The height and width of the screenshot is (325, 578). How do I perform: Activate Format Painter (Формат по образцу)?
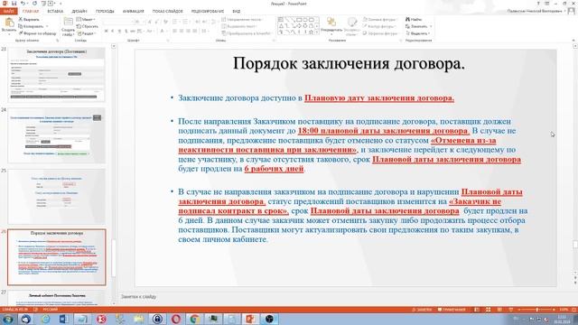[37, 33]
